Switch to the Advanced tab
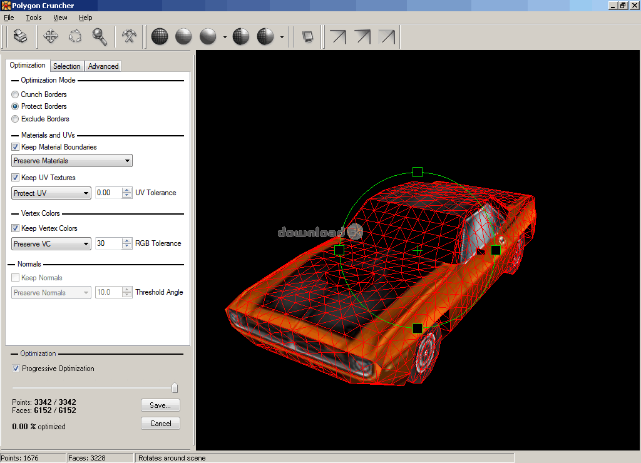 103,66
